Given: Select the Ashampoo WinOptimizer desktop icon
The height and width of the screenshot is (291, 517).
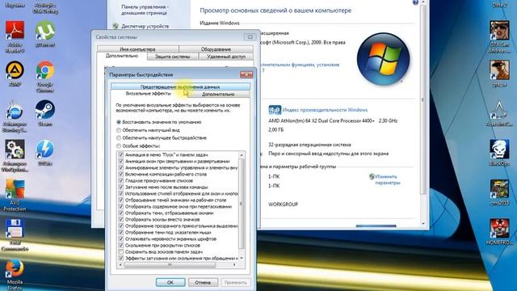Looking at the screenshot, I should click(x=15, y=155).
